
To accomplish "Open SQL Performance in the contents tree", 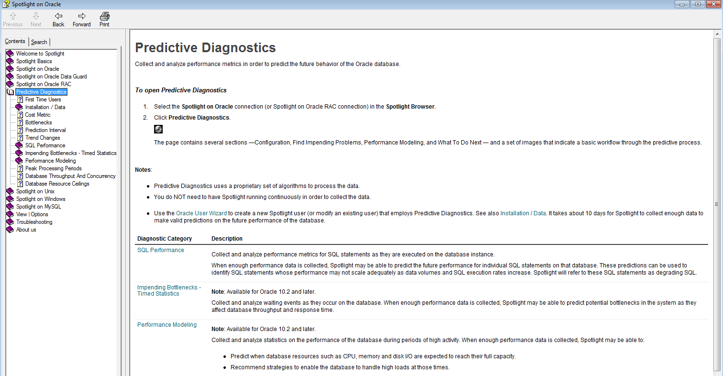I will point(45,145).
